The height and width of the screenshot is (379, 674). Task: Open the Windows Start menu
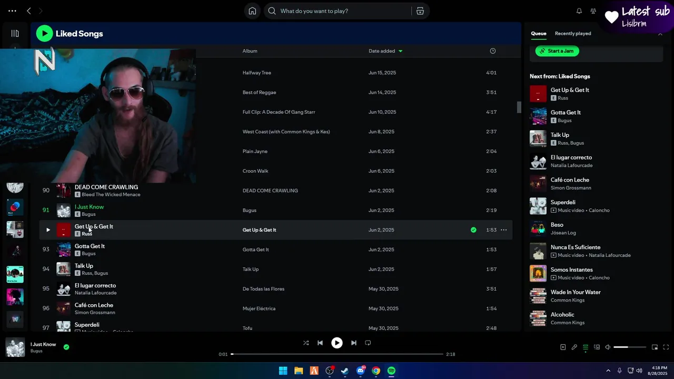(283, 371)
